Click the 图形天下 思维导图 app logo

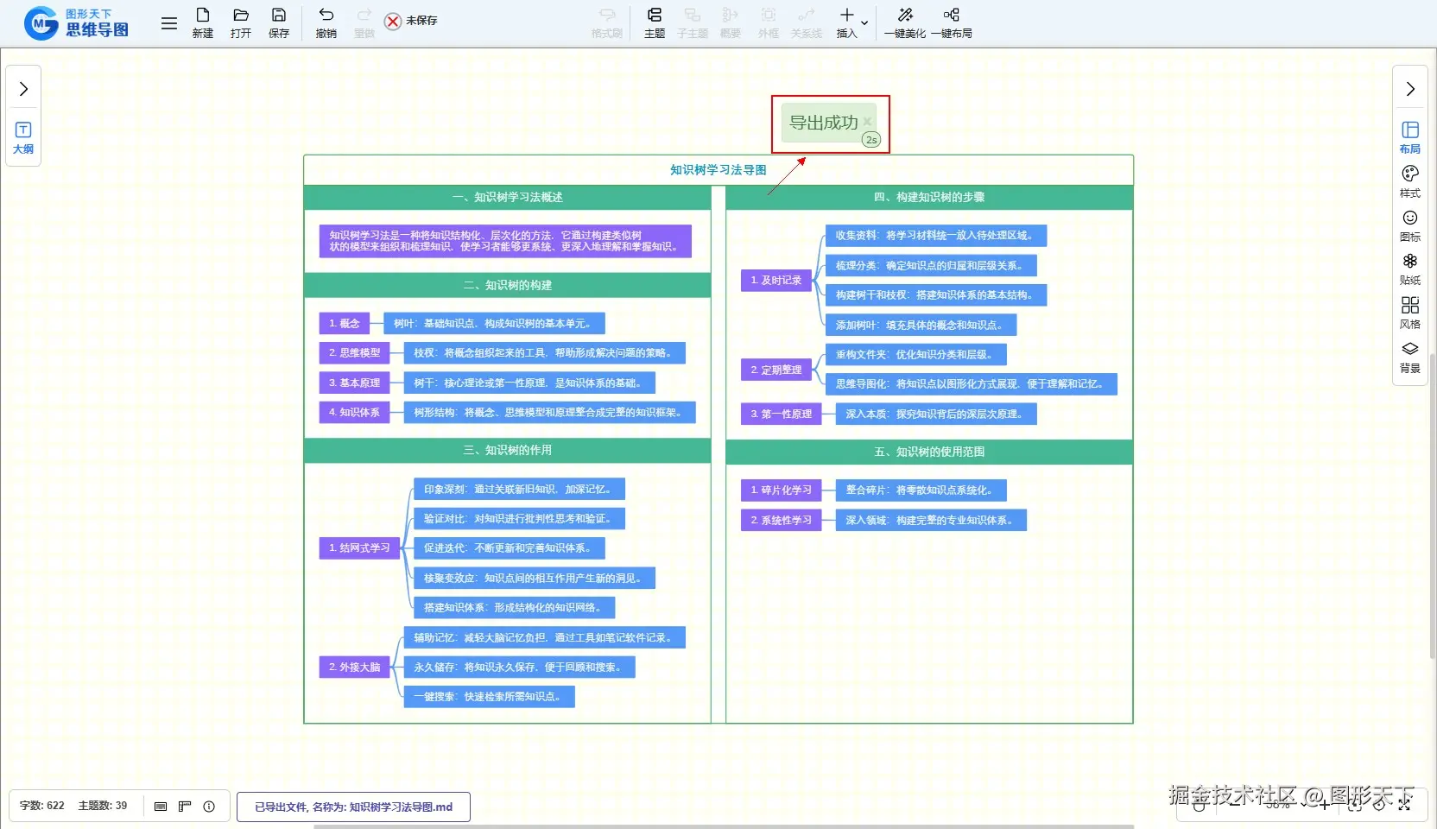(x=77, y=23)
